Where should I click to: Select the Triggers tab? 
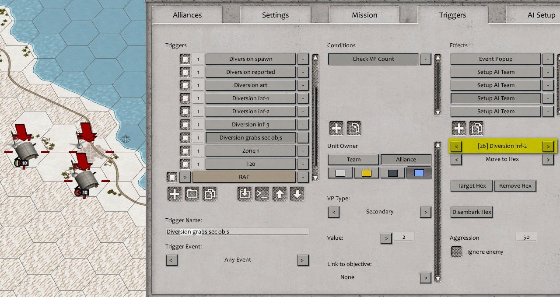tap(452, 15)
